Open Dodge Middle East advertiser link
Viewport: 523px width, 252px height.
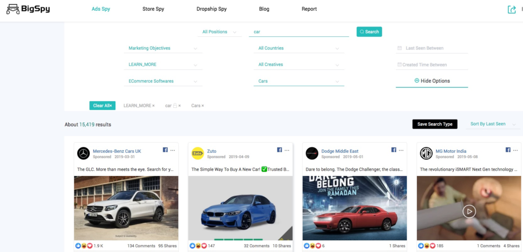pyautogui.click(x=340, y=151)
